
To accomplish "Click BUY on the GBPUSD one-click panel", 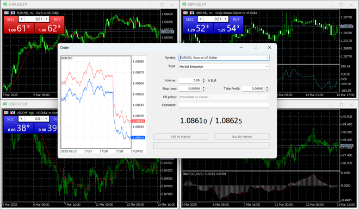I will 236,19.
